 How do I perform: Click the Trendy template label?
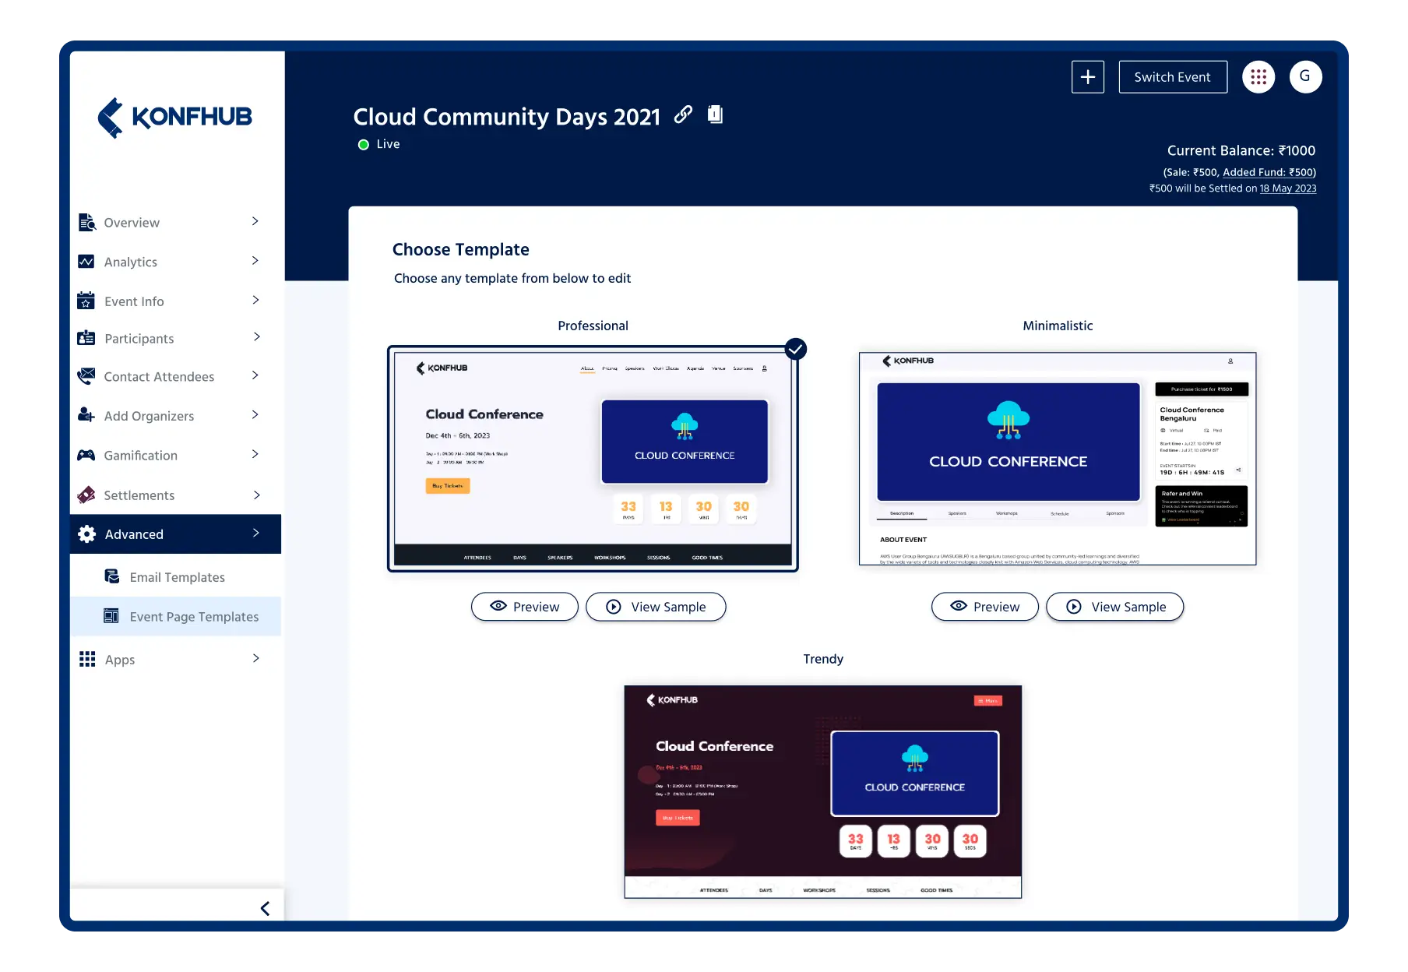(823, 659)
